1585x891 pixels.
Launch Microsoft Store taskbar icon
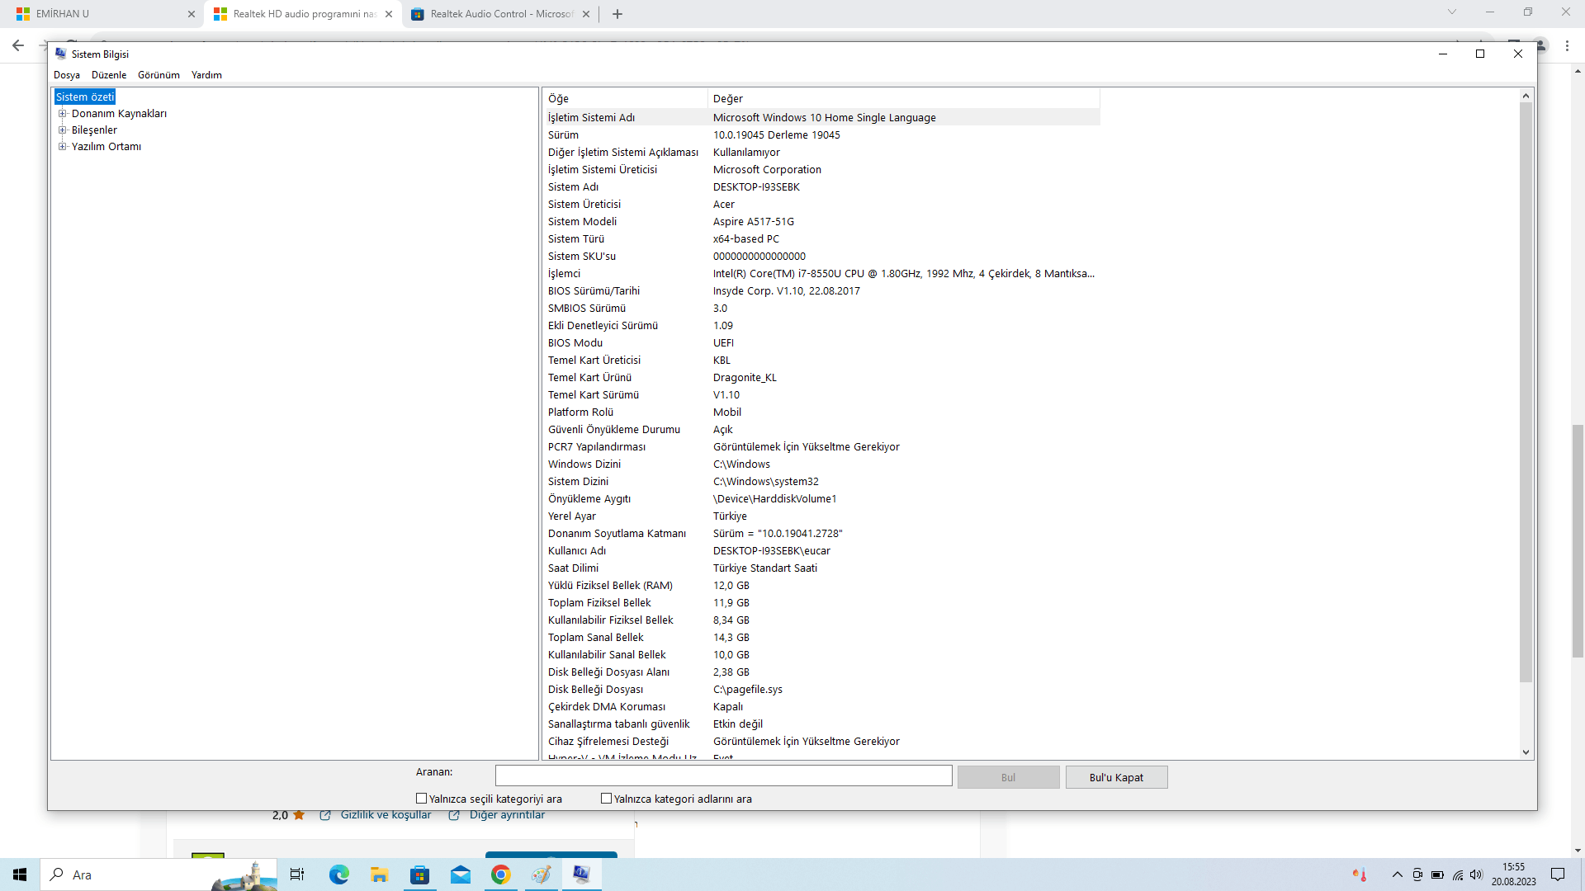coord(420,874)
